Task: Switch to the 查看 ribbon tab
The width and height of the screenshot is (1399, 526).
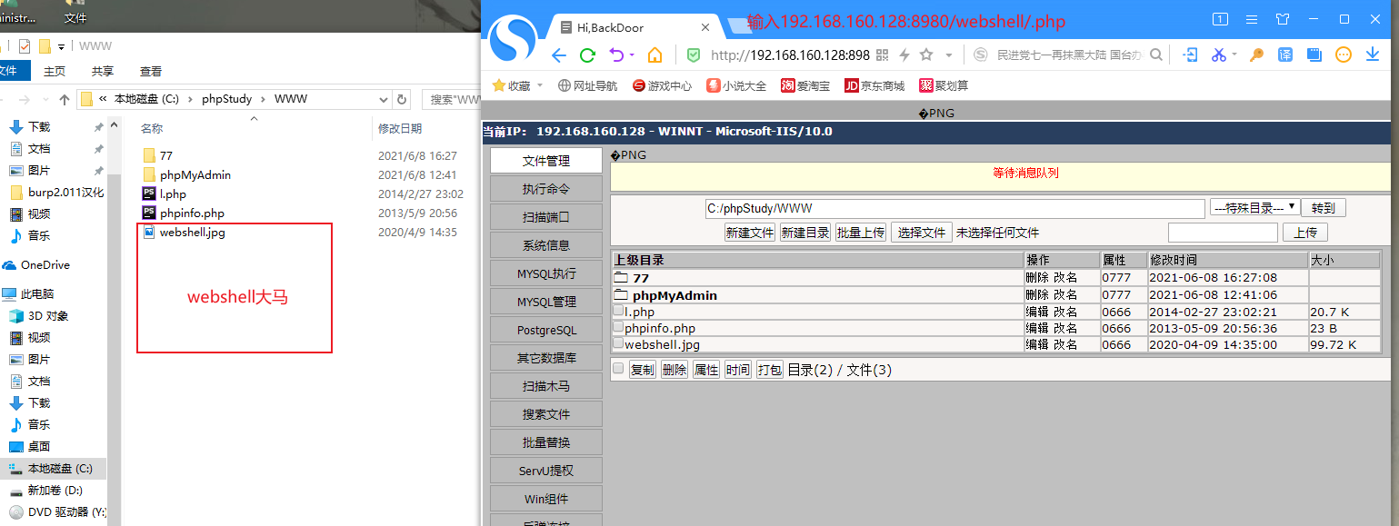Action: (x=151, y=71)
